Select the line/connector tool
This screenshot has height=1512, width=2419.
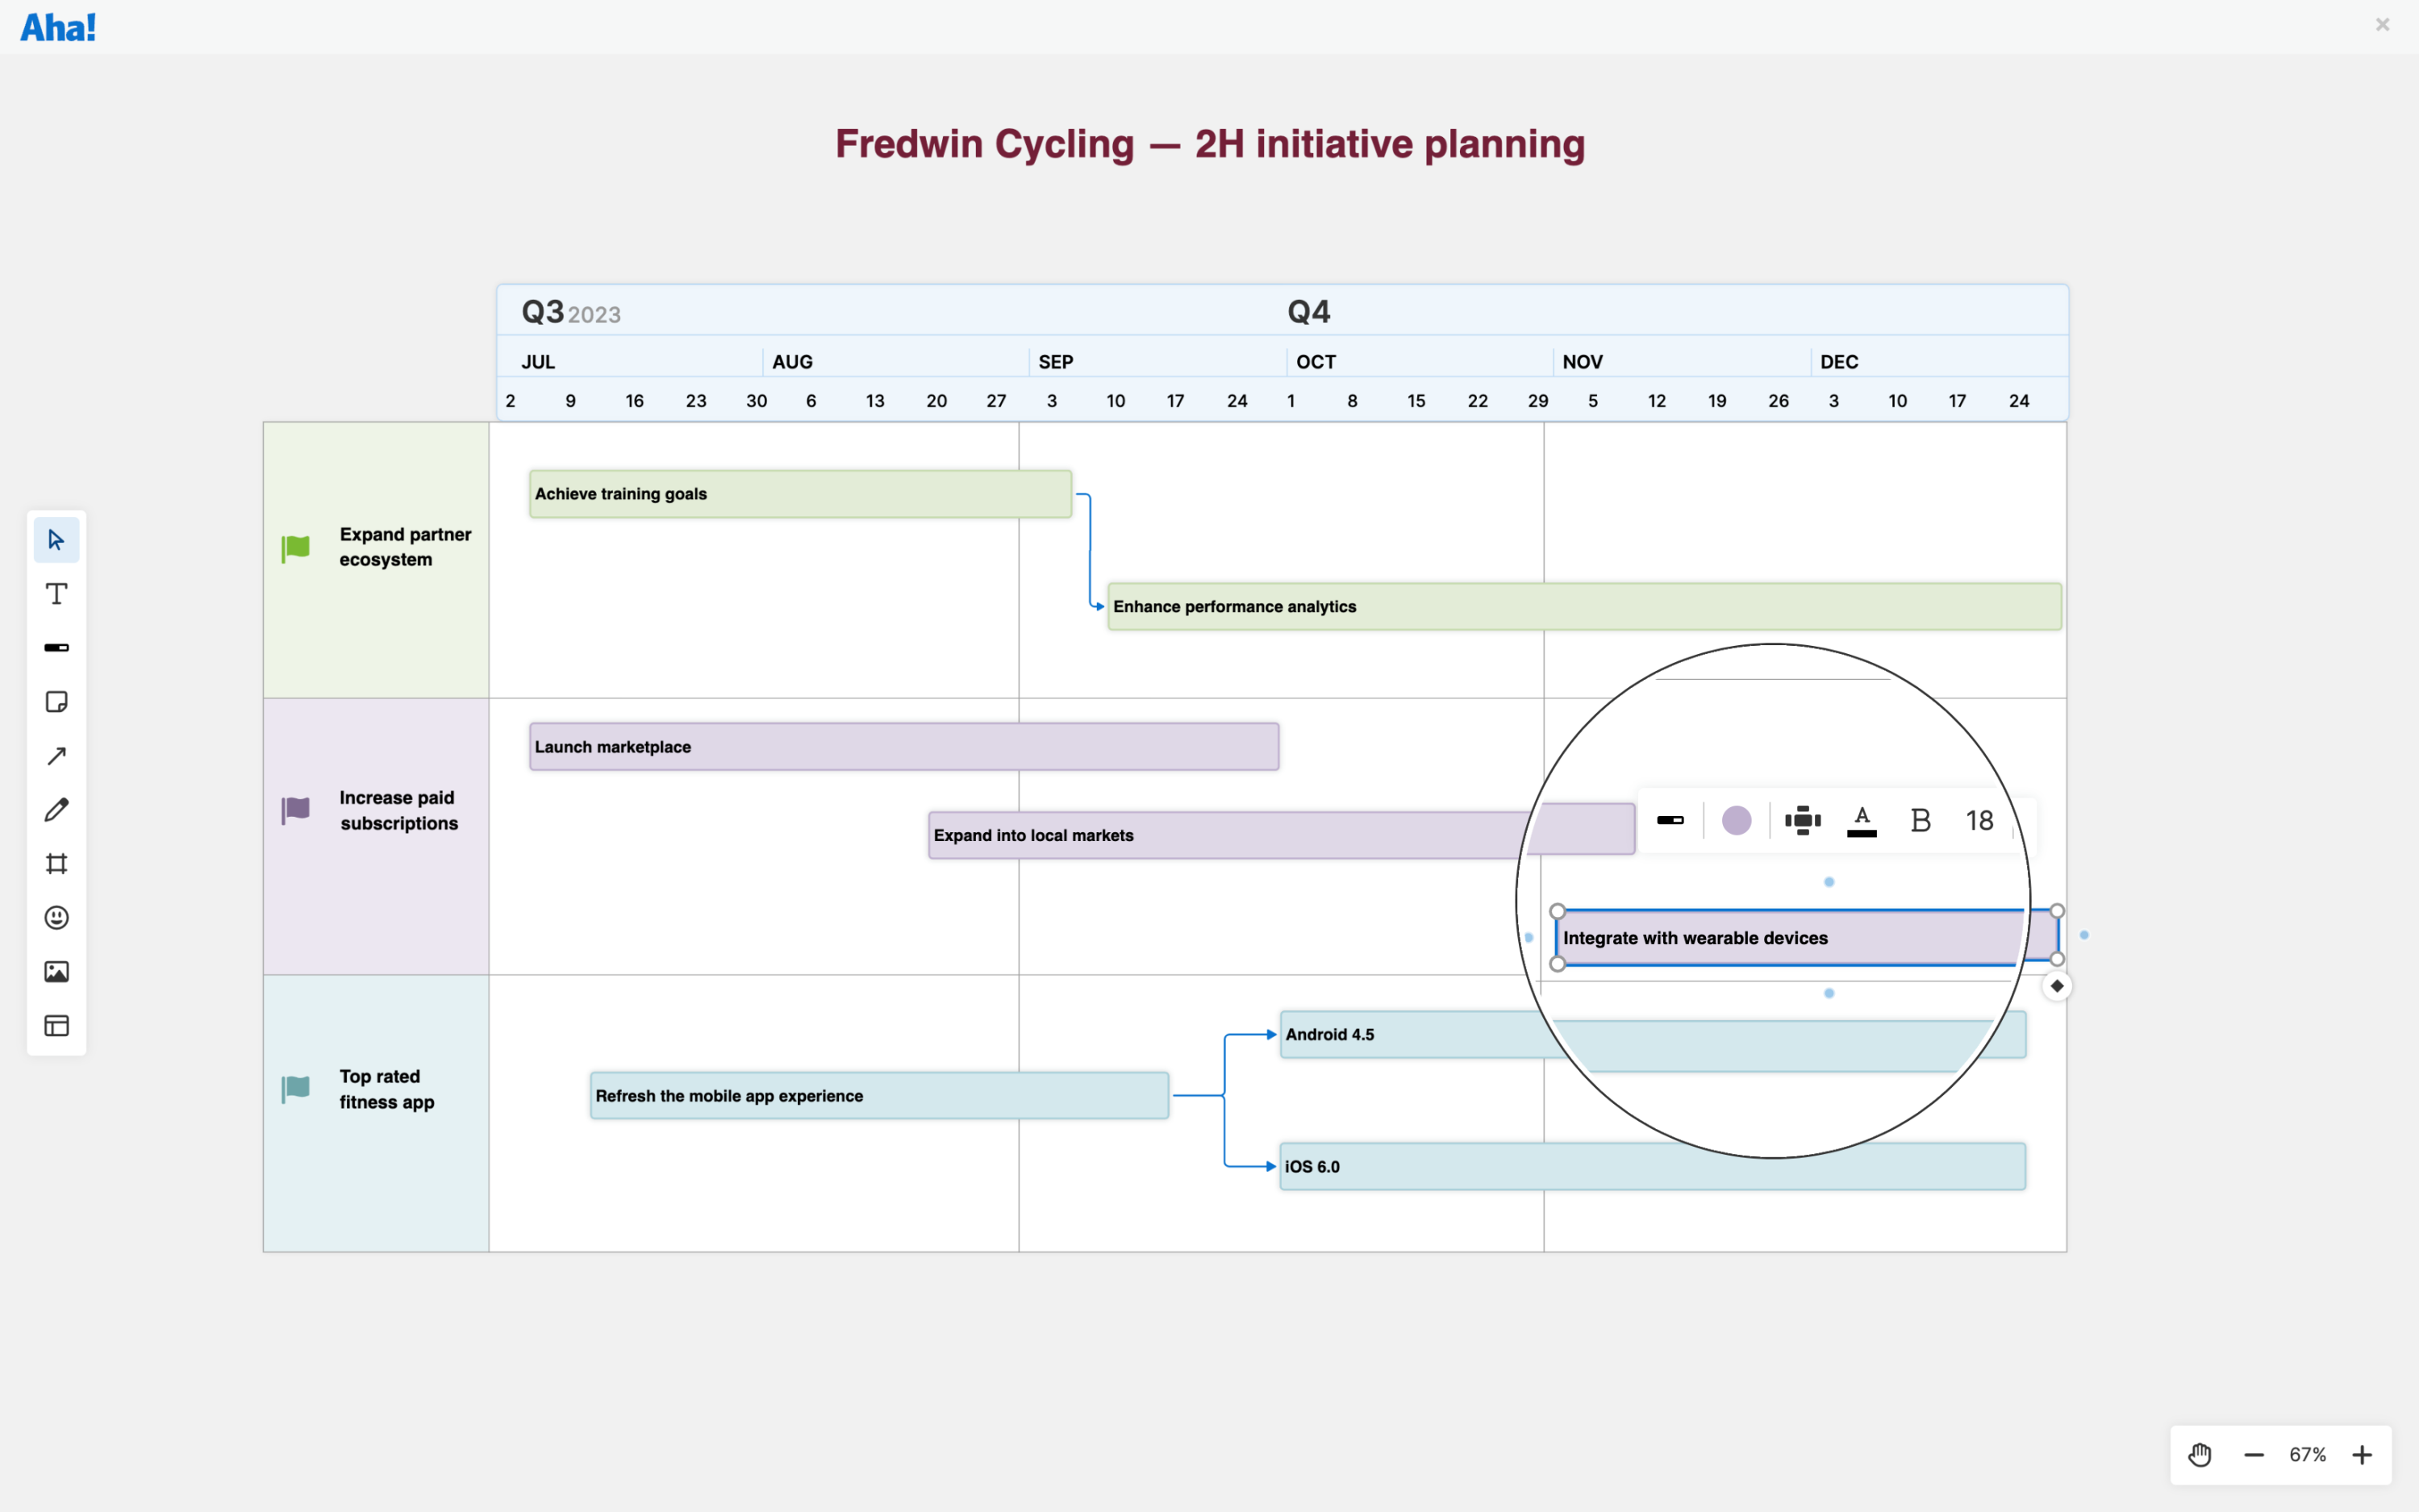[x=56, y=756]
